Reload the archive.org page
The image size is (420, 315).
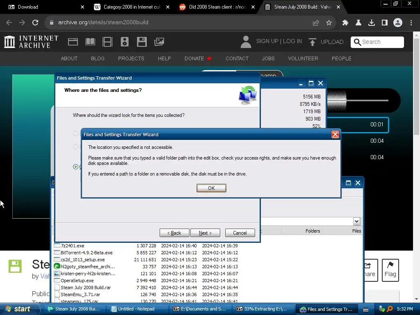click(35, 23)
